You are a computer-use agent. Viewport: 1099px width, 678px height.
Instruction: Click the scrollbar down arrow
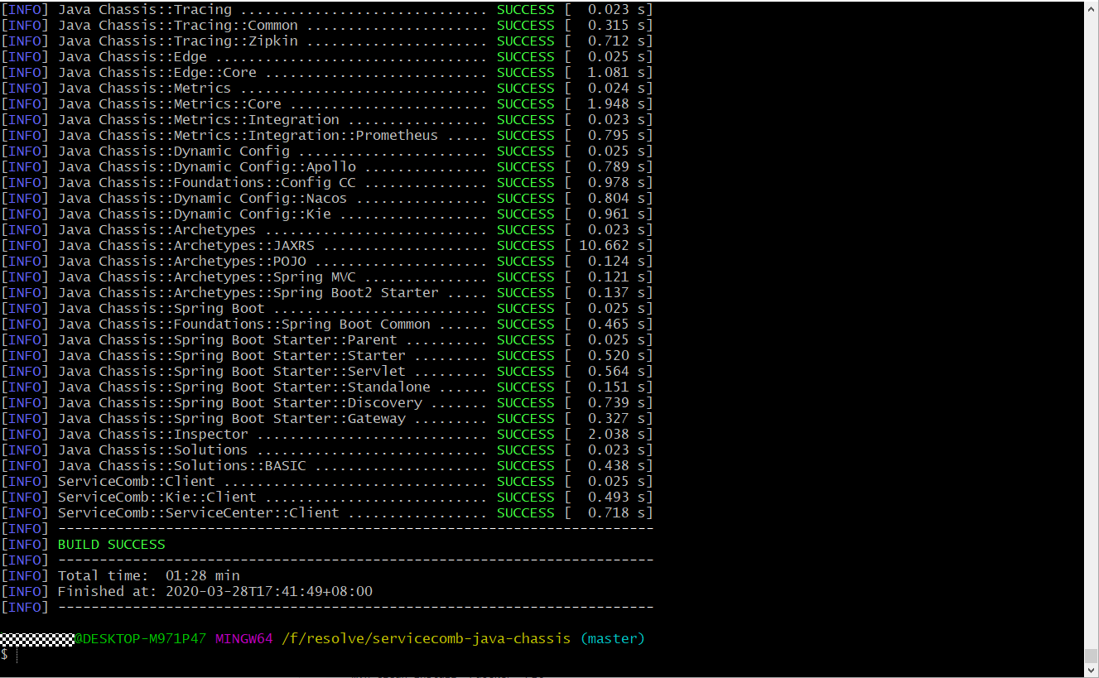click(1092, 670)
